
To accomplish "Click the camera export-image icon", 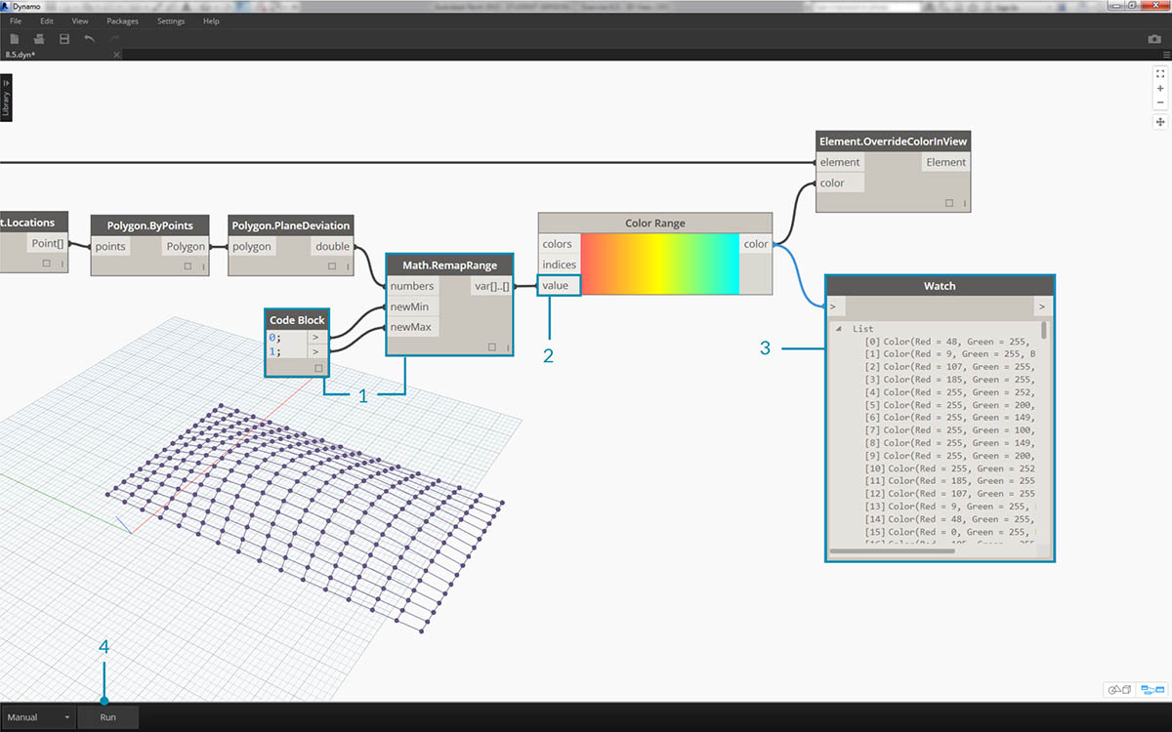I will point(1154,39).
